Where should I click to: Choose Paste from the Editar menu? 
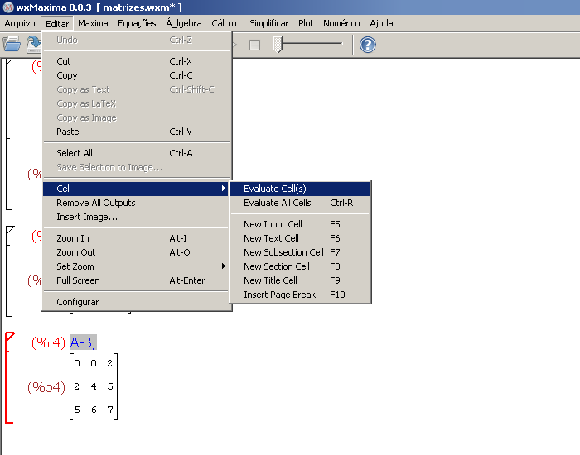coord(136,132)
